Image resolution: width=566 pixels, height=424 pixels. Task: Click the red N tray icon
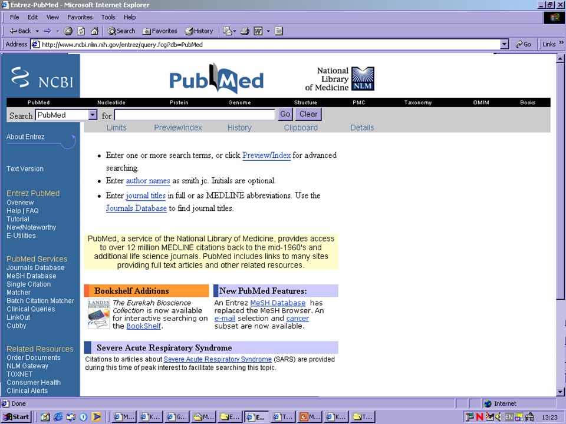click(x=480, y=417)
